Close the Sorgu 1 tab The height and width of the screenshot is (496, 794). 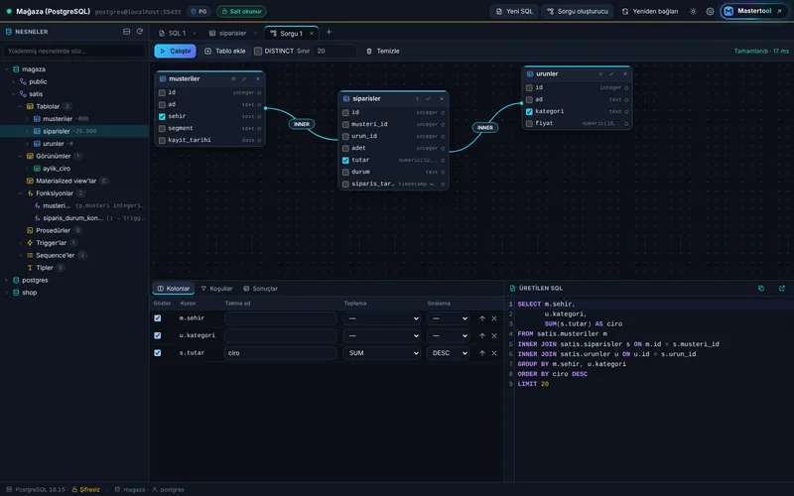coord(312,34)
